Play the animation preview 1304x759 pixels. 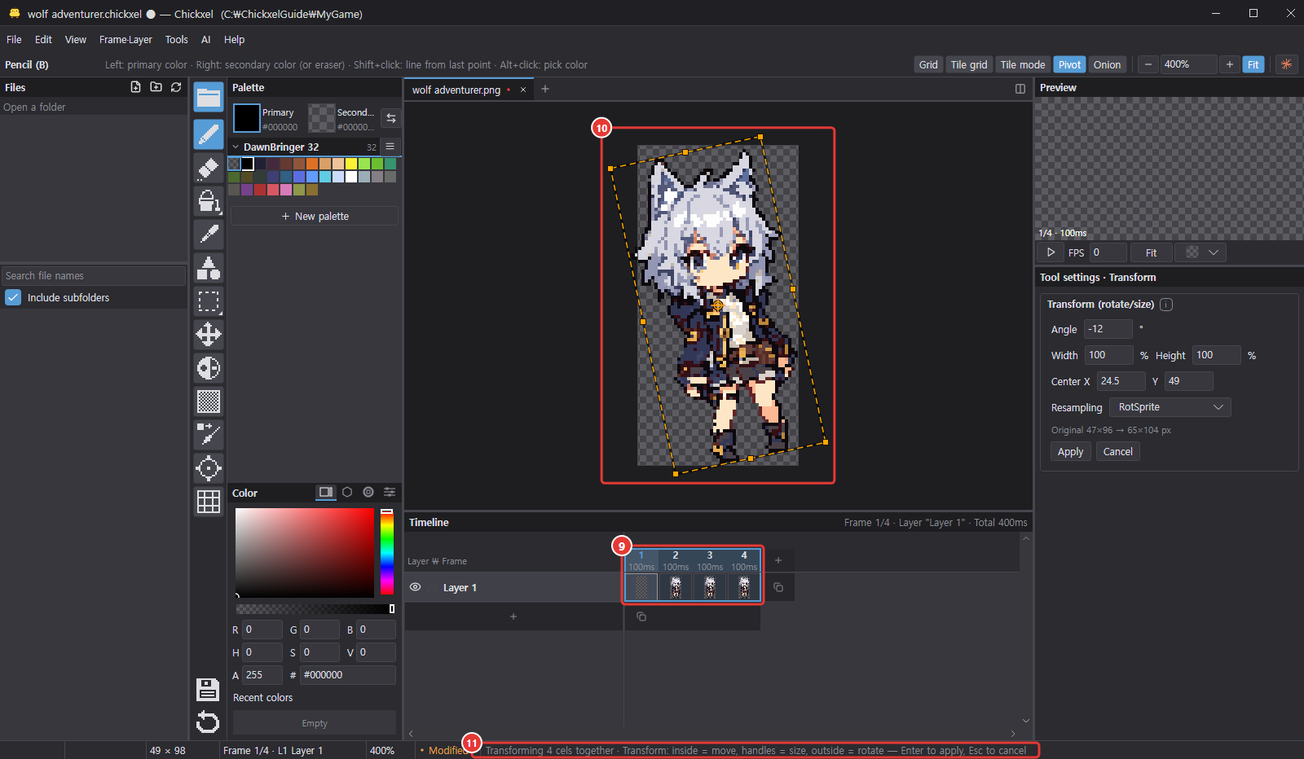1051,252
